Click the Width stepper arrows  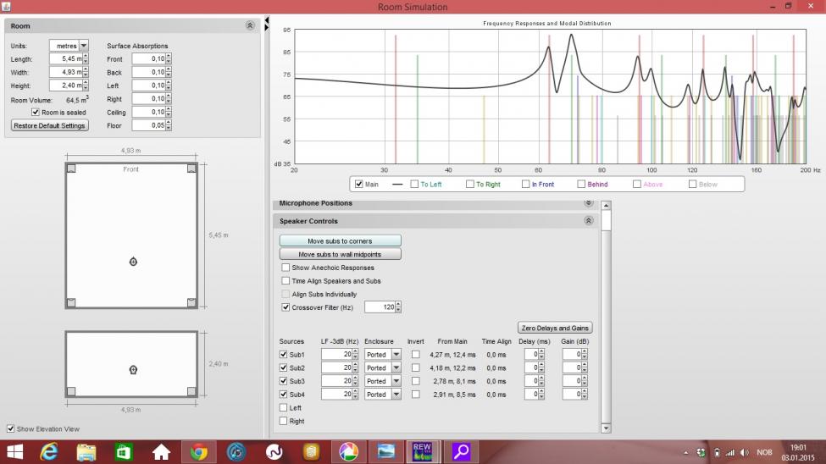click(x=86, y=72)
